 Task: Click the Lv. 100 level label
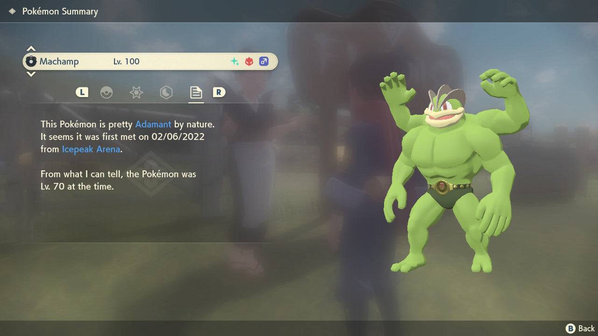[x=126, y=62]
